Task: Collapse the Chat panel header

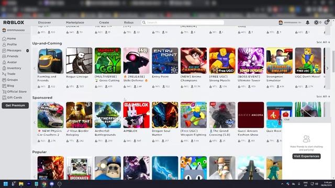Action: pyautogui.click(x=306, y=120)
